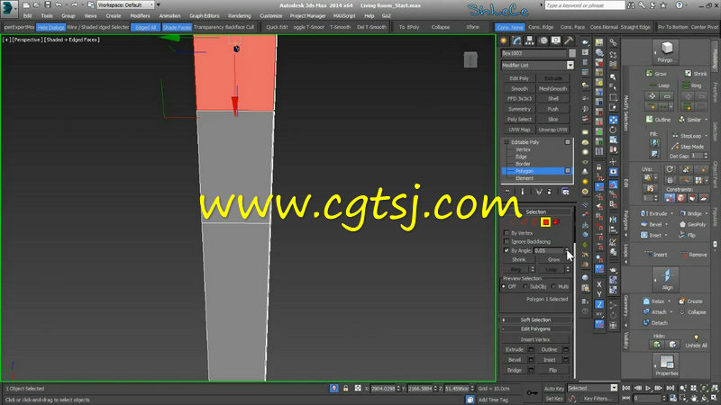Select the SubObj preview selection radio
This screenshot has width=721, height=405.
tap(525, 286)
